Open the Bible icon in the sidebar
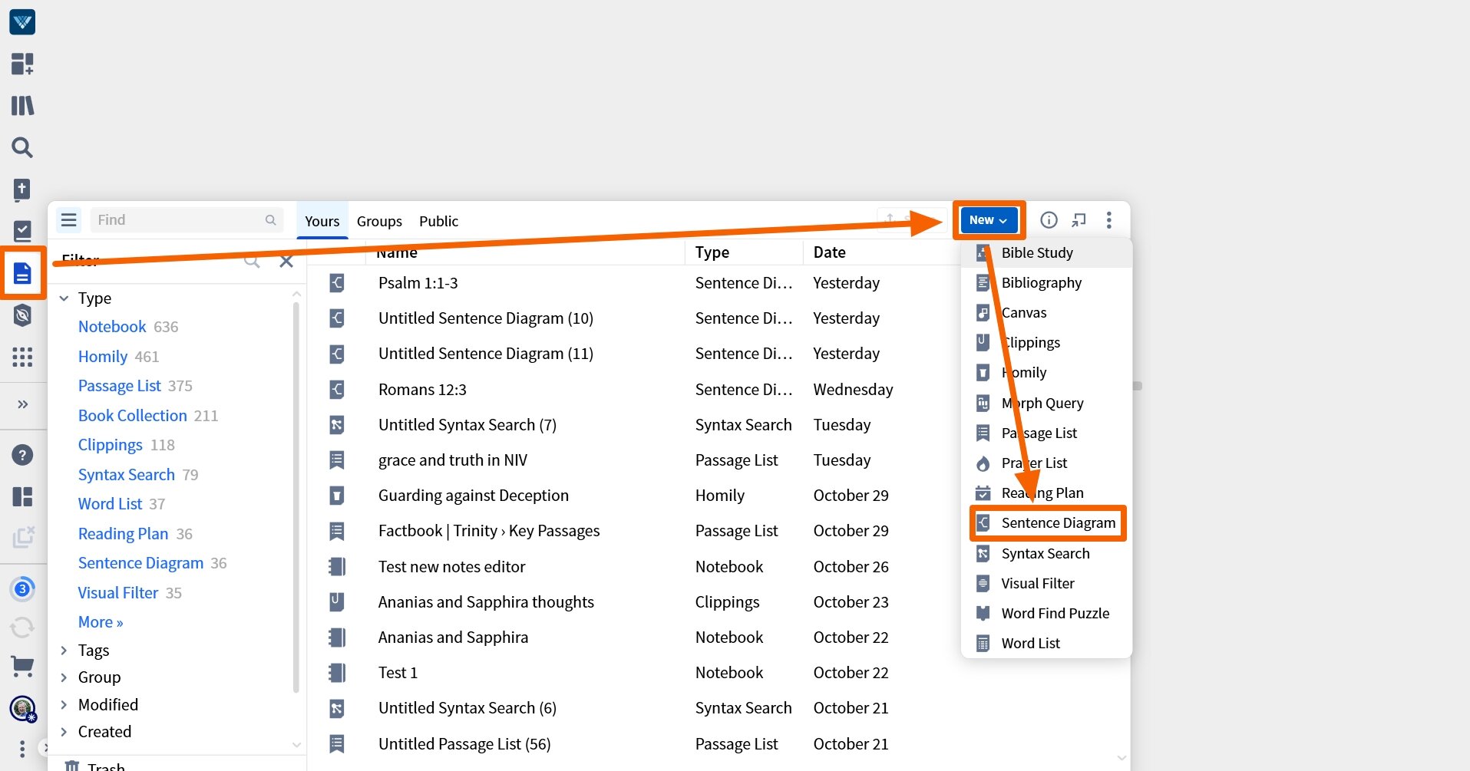Viewport: 1470px width, 771px height. [x=22, y=189]
